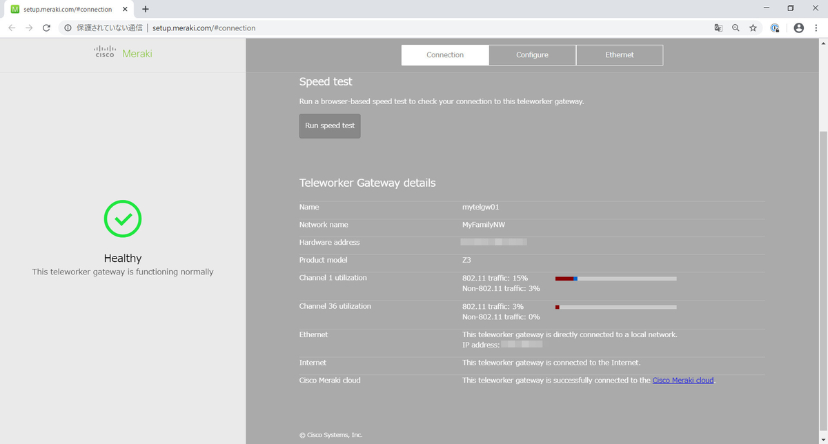Click the zoom magnifier icon in address bar
The image size is (828, 444).
point(736,28)
